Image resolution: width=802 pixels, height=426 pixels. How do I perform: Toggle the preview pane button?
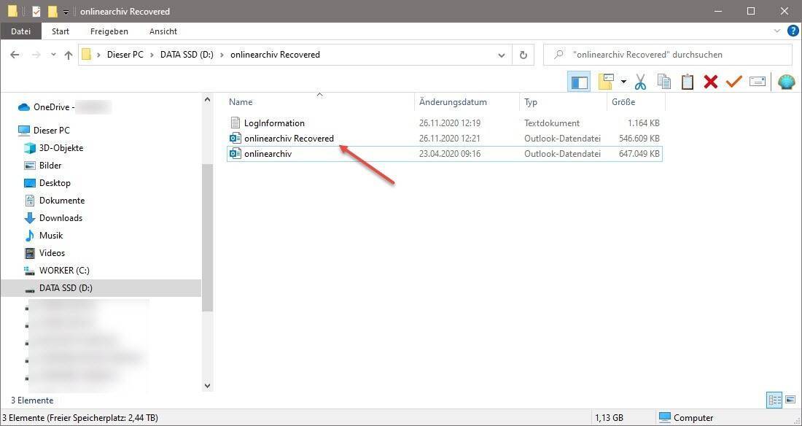pos(579,82)
